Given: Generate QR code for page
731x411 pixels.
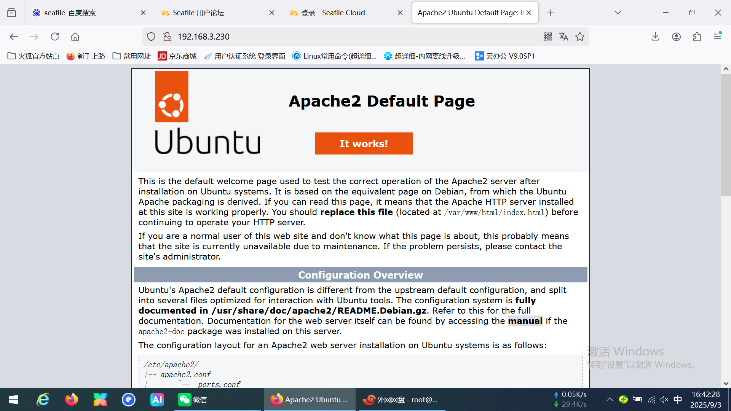Looking at the screenshot, I should tap(548, 37).
